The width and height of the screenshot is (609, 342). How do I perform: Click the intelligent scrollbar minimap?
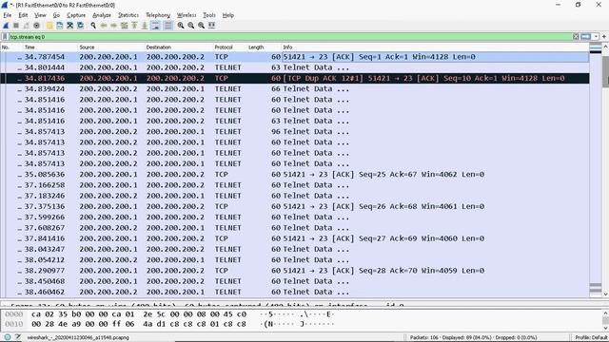(x=596, y=171)
